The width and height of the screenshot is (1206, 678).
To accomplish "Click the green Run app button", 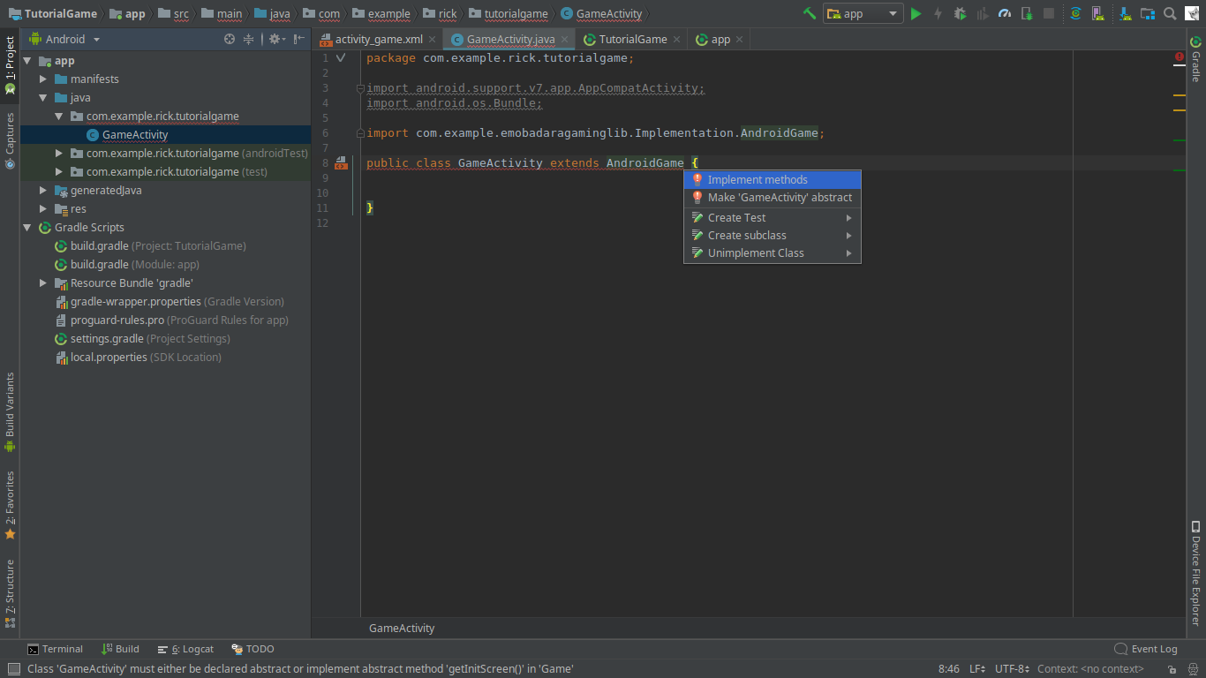I will pos(916,13).
